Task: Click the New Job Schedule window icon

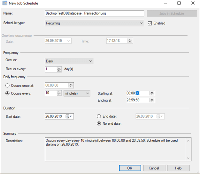Action: click(x=4, y=3)
